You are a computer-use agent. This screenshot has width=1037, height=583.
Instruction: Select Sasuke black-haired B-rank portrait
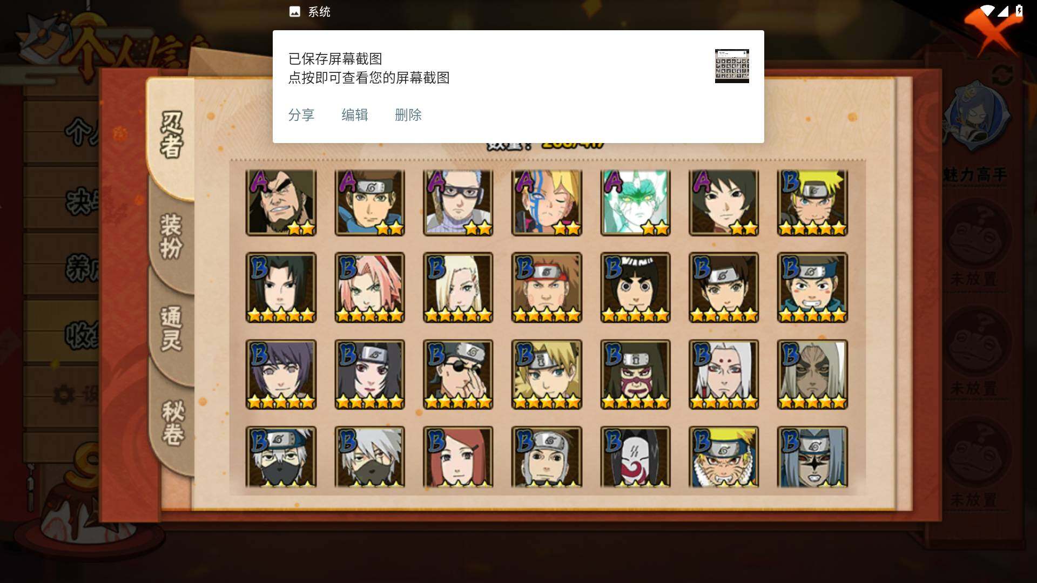point(281,287)
